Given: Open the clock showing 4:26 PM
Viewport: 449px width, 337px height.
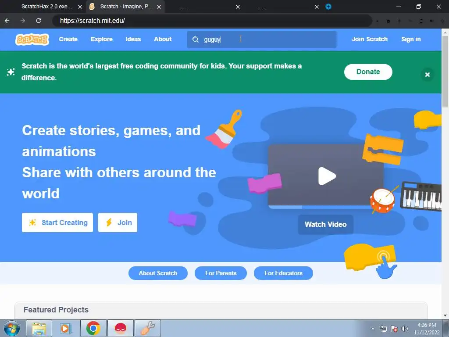Looking at the screenshot, I should pyautogui.click(x=427, y=329).
